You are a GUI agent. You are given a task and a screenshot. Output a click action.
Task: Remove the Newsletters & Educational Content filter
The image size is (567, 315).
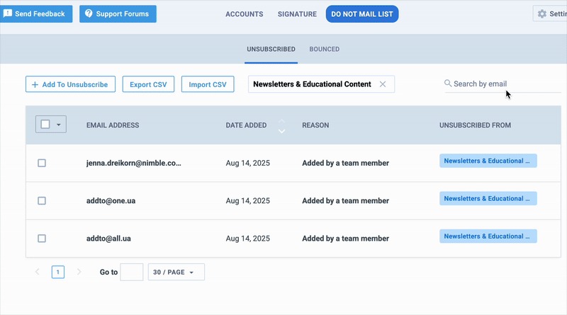pyautogui.click(x=383, y=84)
